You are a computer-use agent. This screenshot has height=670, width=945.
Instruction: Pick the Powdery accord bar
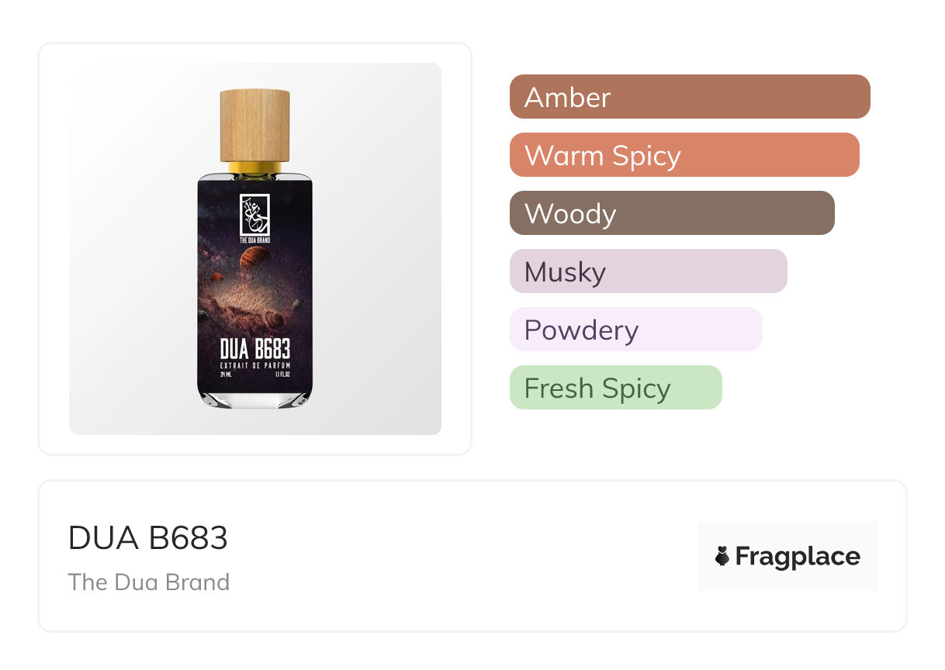coord(636,330)
